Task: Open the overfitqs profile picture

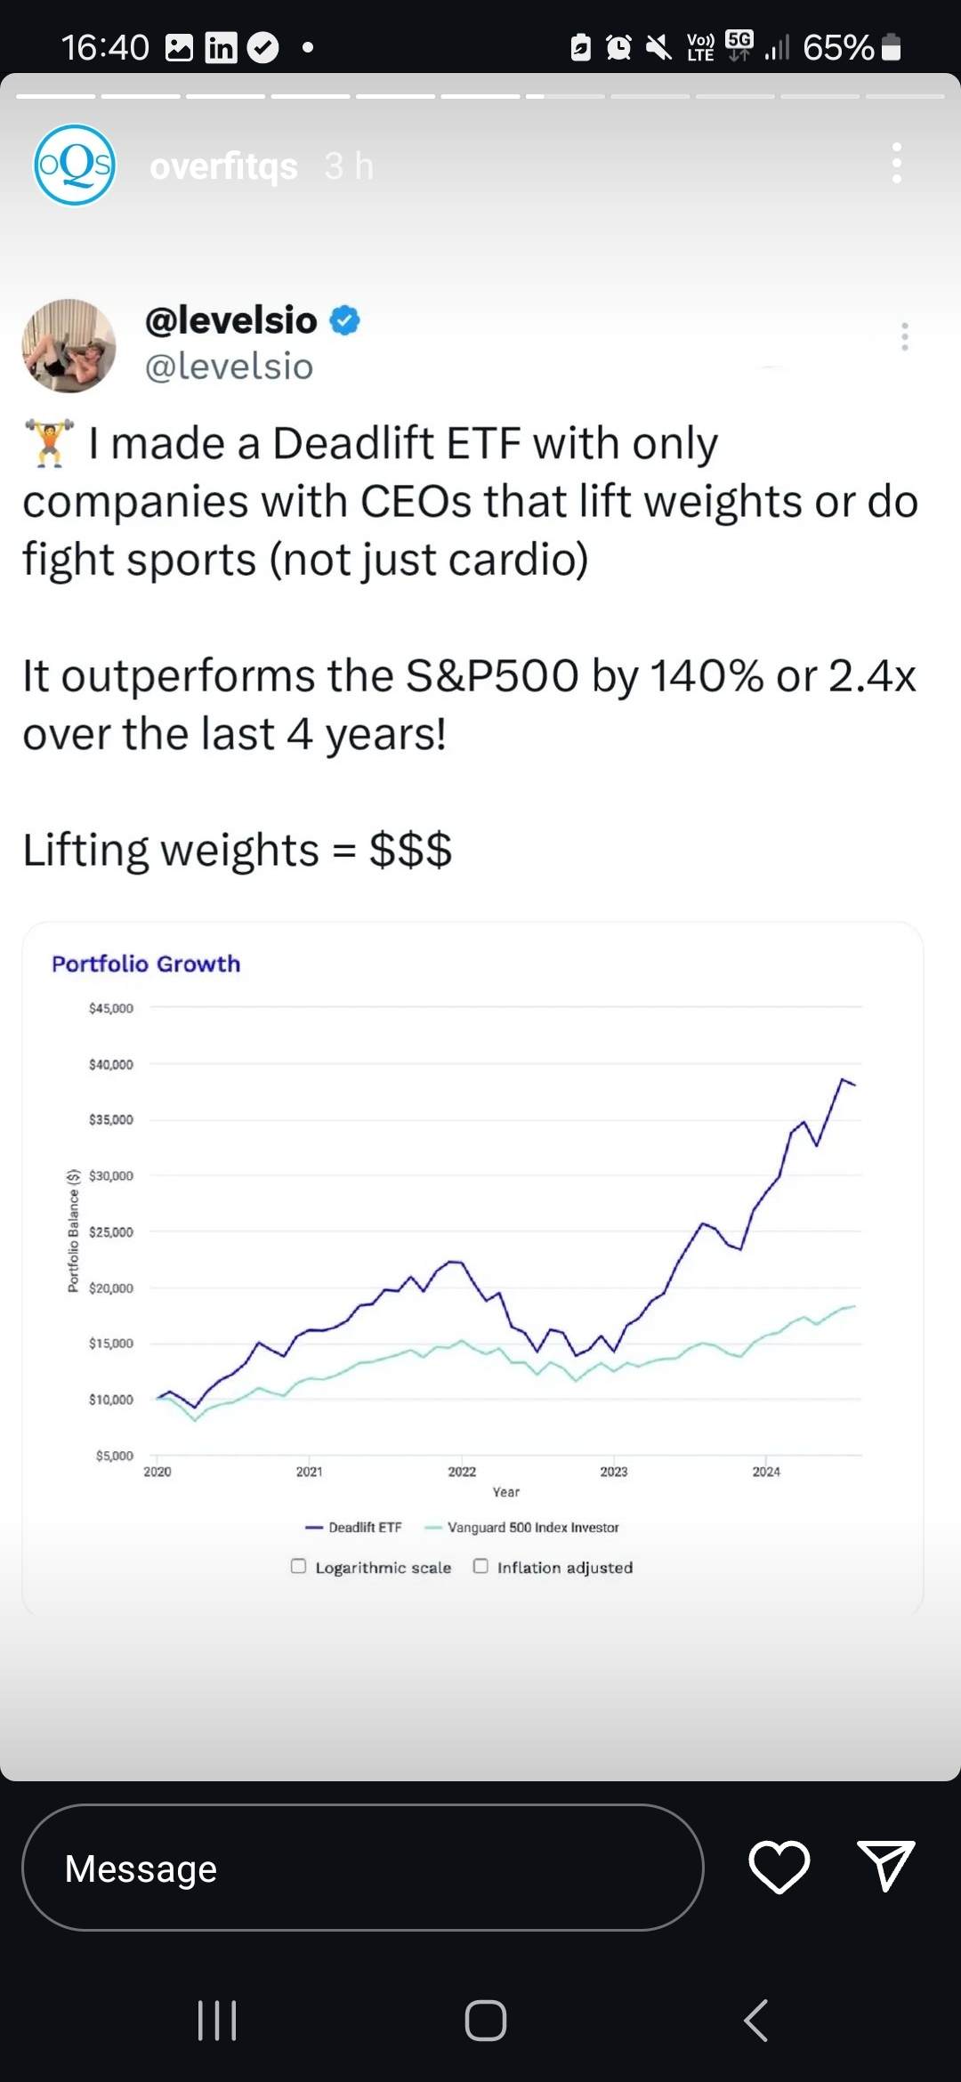Action: pyautogui.click(x=75, y=165)
